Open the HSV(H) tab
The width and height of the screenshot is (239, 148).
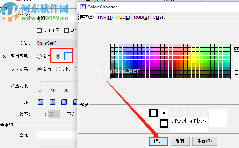pos(105,17)
